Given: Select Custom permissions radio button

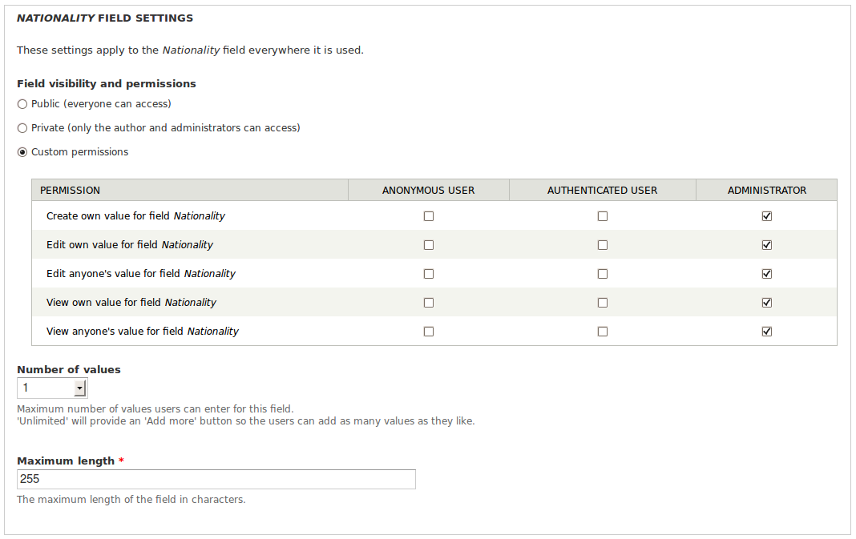Looking at the screenshot, I should pos(22,152).
